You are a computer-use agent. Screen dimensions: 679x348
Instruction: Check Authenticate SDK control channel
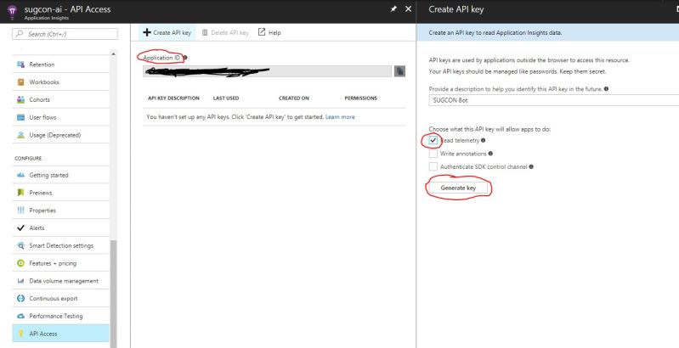(433, 166)
